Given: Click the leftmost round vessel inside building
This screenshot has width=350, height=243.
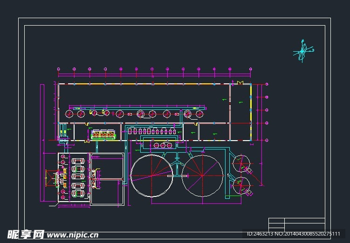Looking at the screenshot, I should (x=69, y=114).
